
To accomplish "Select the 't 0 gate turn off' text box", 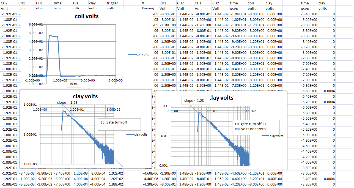I will [119, 124].
